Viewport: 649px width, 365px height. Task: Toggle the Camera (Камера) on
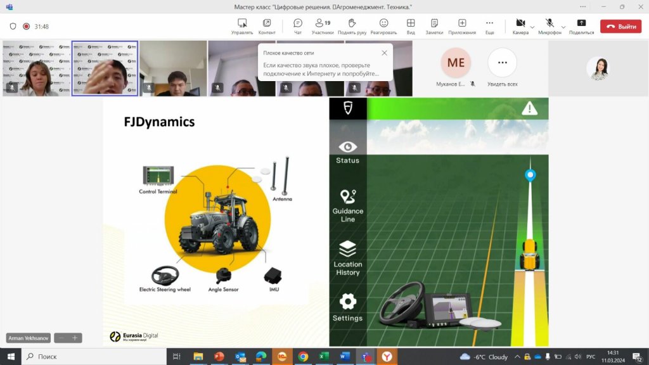(x=520, y=26)
